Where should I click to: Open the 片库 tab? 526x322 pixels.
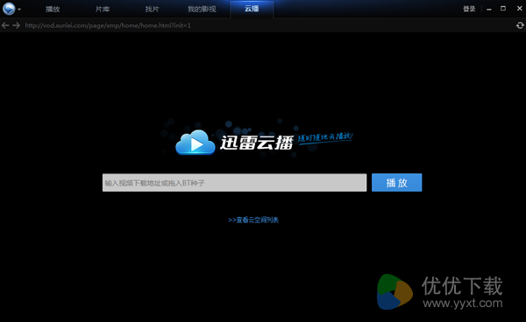pyautogui.click(x=103, y=9)
